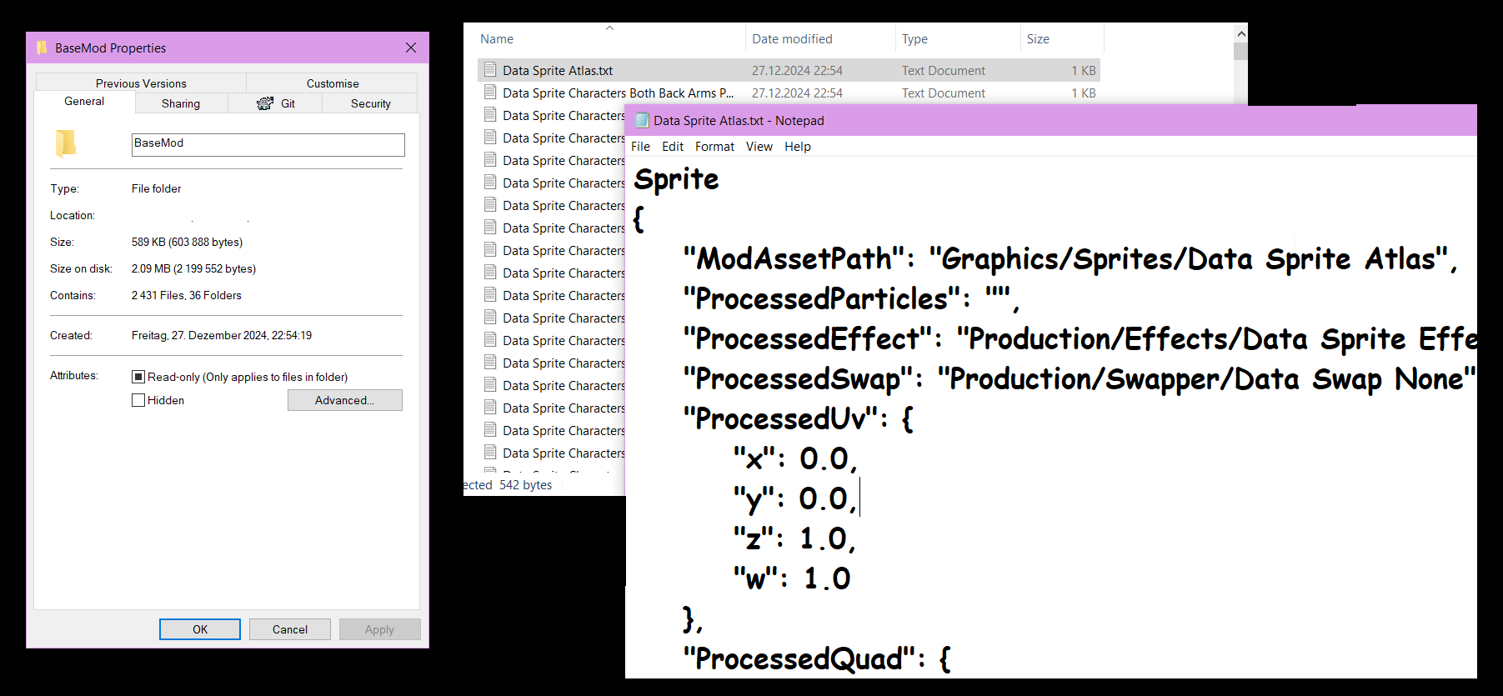Click the created date Freitag, 27. Dezember 2024
This screenshot has width=1503, height=696.
222,335
